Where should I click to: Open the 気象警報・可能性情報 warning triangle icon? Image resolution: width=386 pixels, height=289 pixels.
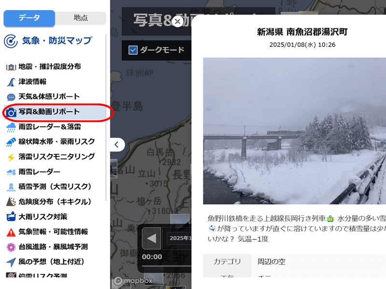[x=11, y=232]
